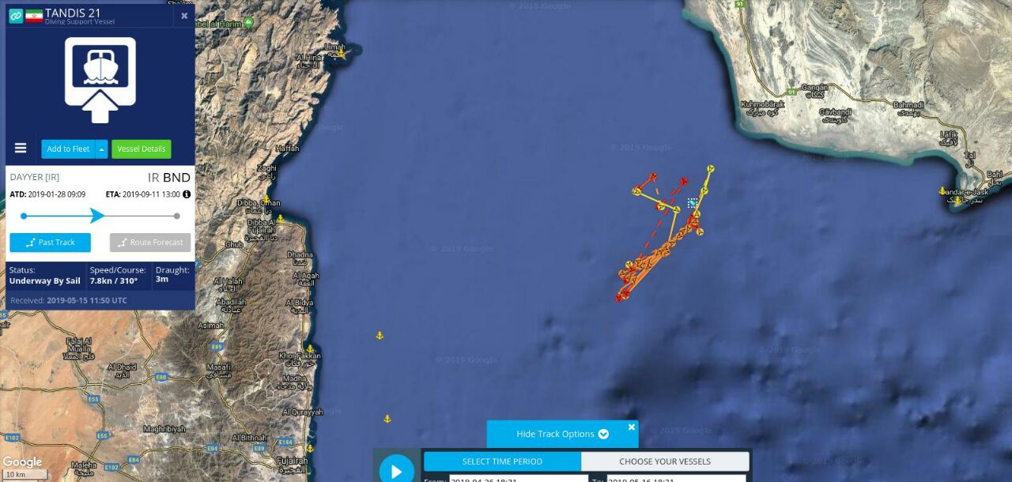The width and height of the screenshot is (1012, 482).
Task: Play the track animation
Action: tap(396, 471)
